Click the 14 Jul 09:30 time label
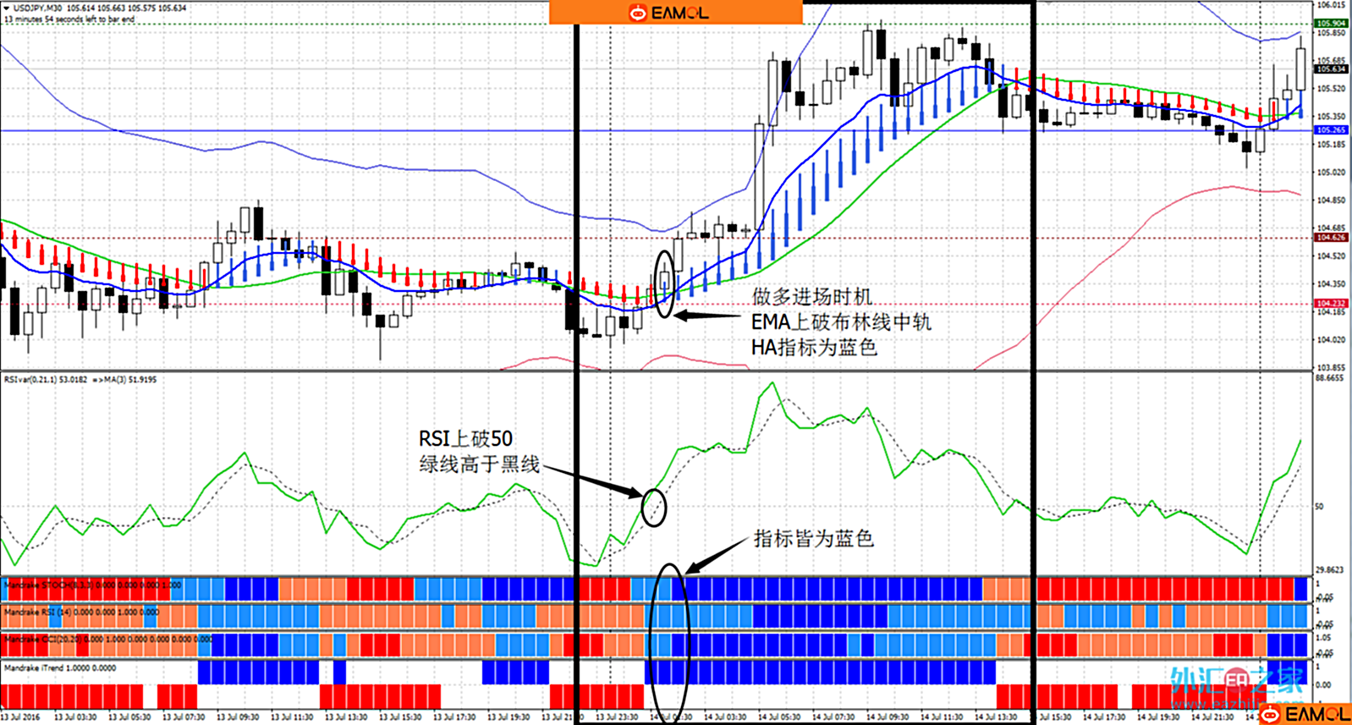This screenshot has width=1352, height=725. click(888, 717)
